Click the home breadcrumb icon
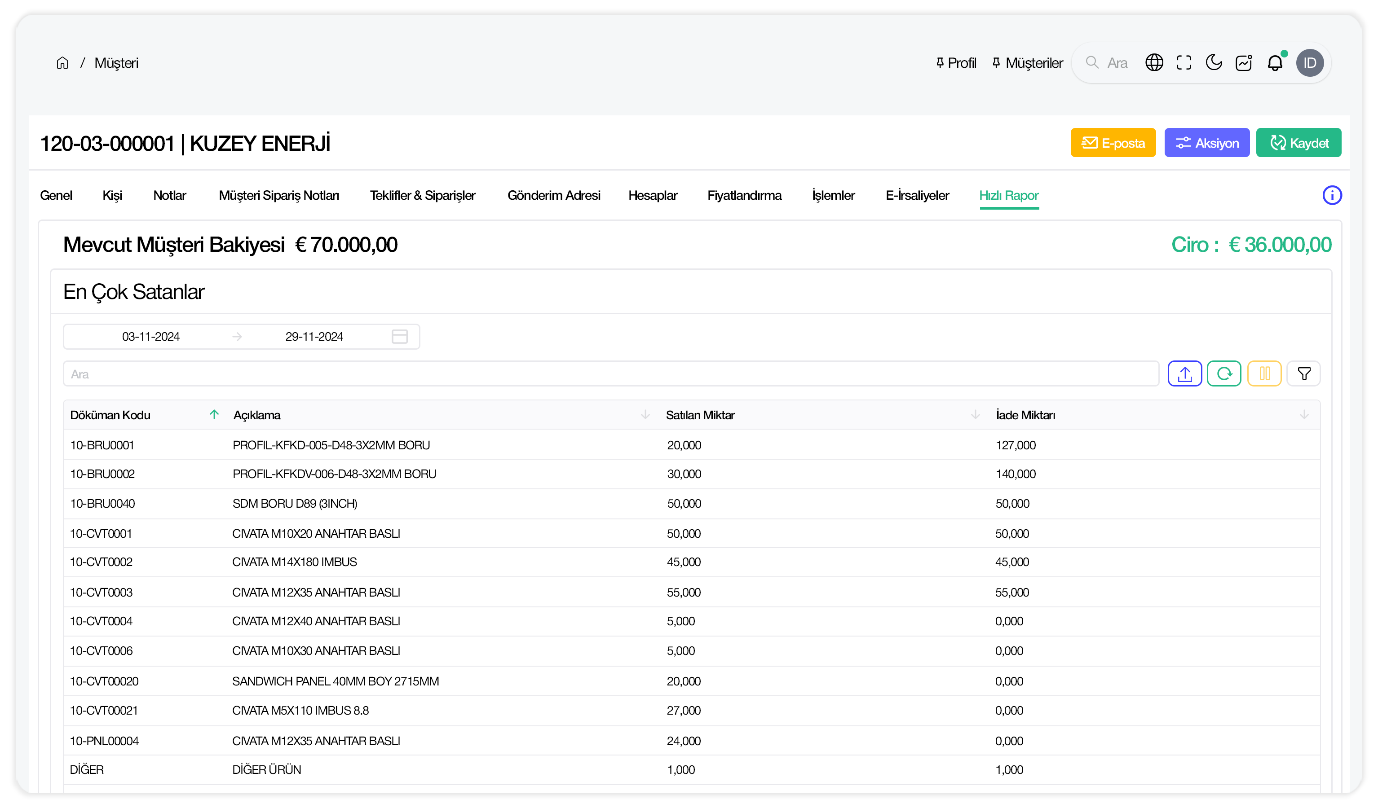The image size is (1378, 808). click(x=62, y=63)
